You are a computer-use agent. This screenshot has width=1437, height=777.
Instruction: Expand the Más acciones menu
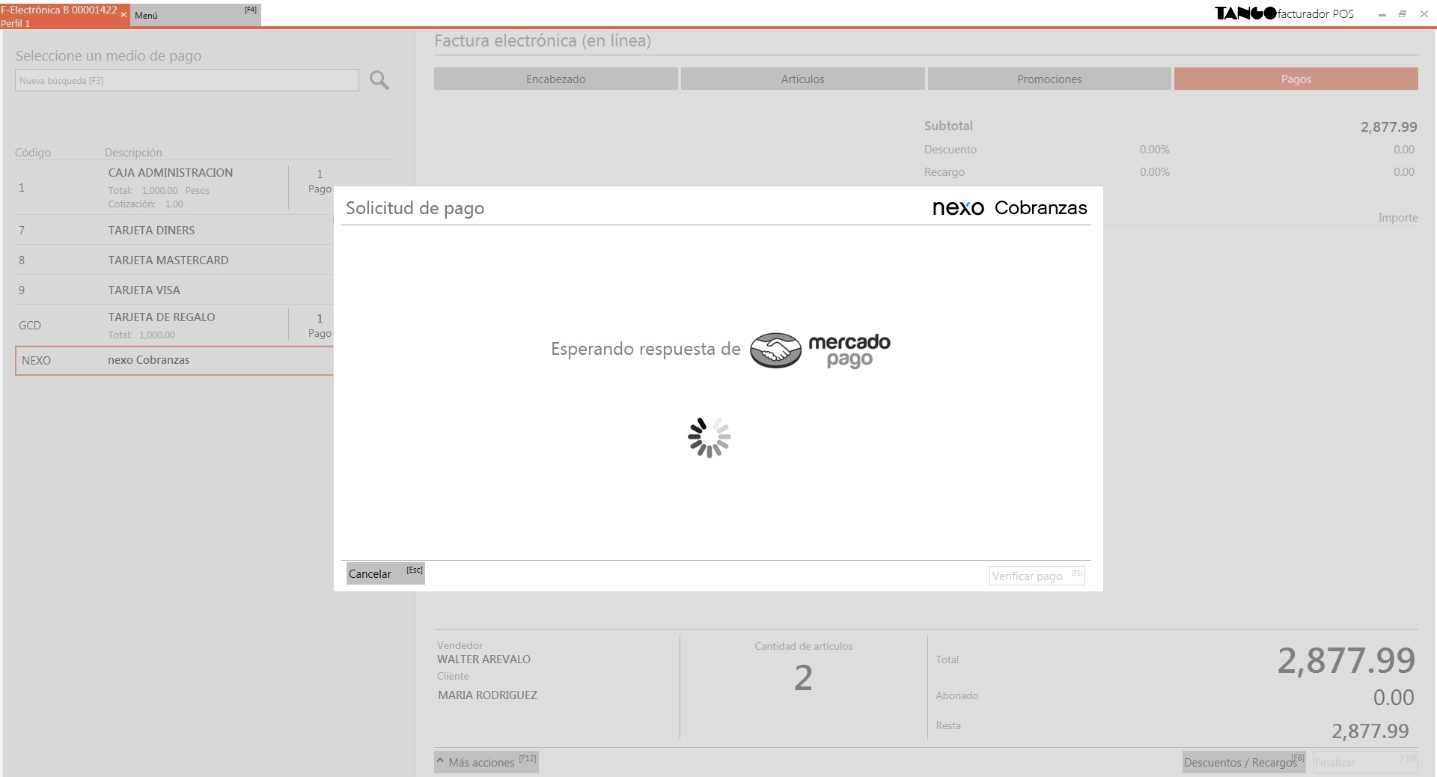(486, 762)
